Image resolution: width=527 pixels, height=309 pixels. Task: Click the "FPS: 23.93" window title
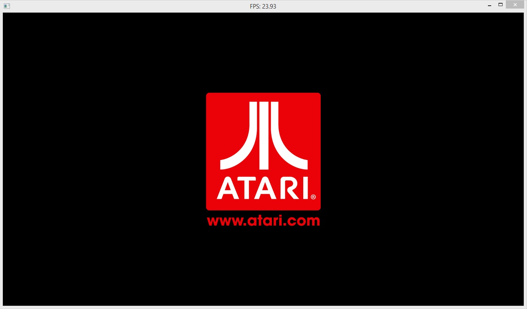click(x=263, y=7)
